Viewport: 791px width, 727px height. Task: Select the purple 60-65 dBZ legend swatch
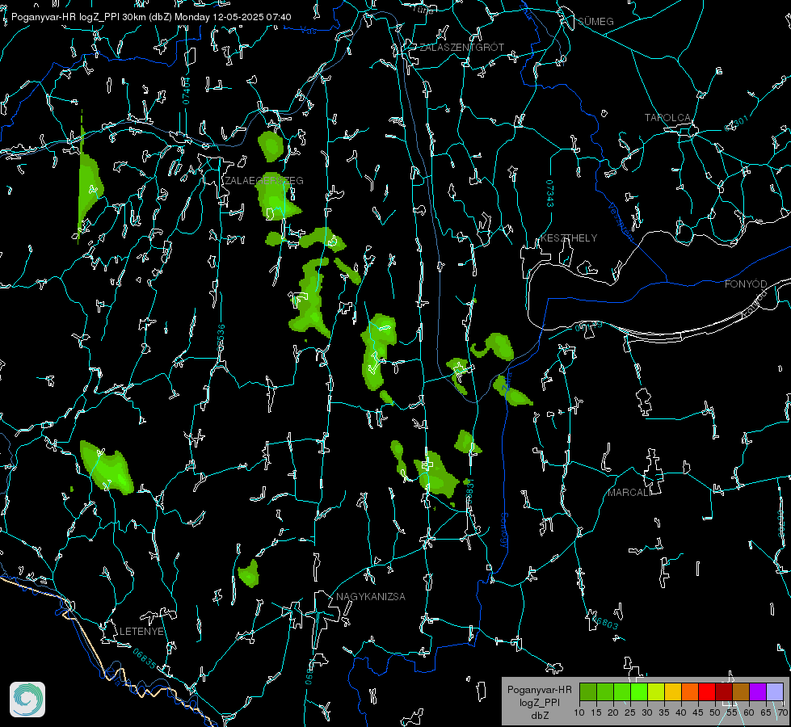point(758,692)
